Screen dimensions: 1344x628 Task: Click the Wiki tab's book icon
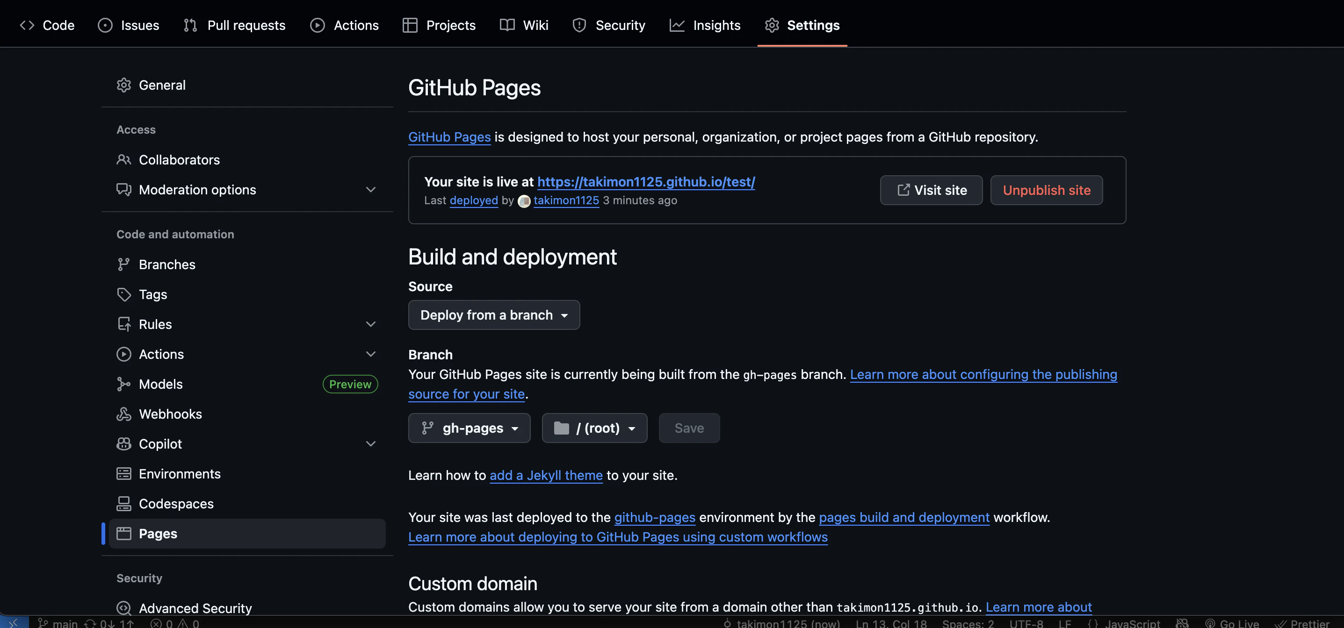pos(507,25)
